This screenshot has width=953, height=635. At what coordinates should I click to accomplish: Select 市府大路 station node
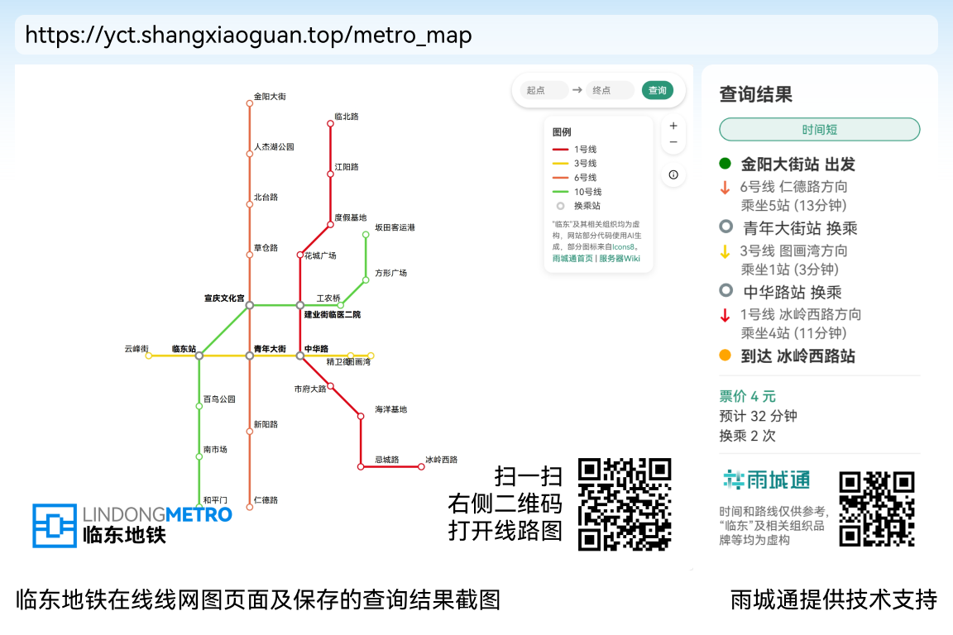(x=331, y=386)
